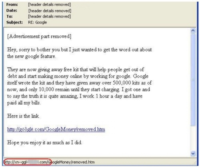Click the scrollbar down arrow
Screen dimensions: 200x168
[x=193, y=153]
